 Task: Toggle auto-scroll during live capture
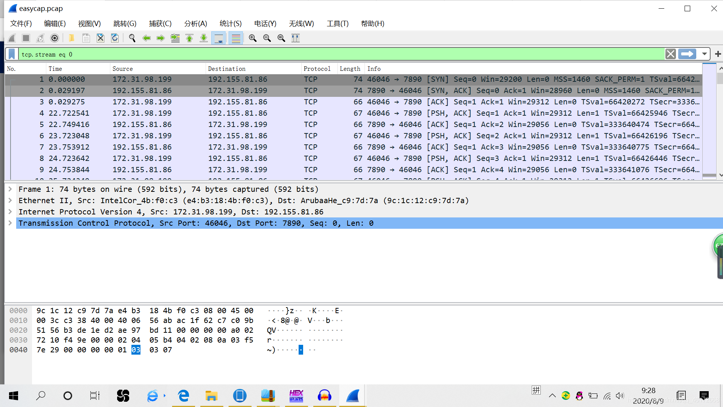tap(218, 38)
